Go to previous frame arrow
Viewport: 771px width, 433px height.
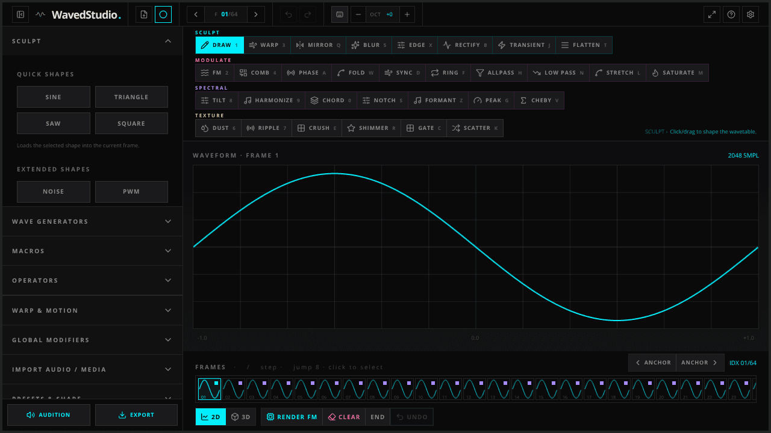click(196, 14)
